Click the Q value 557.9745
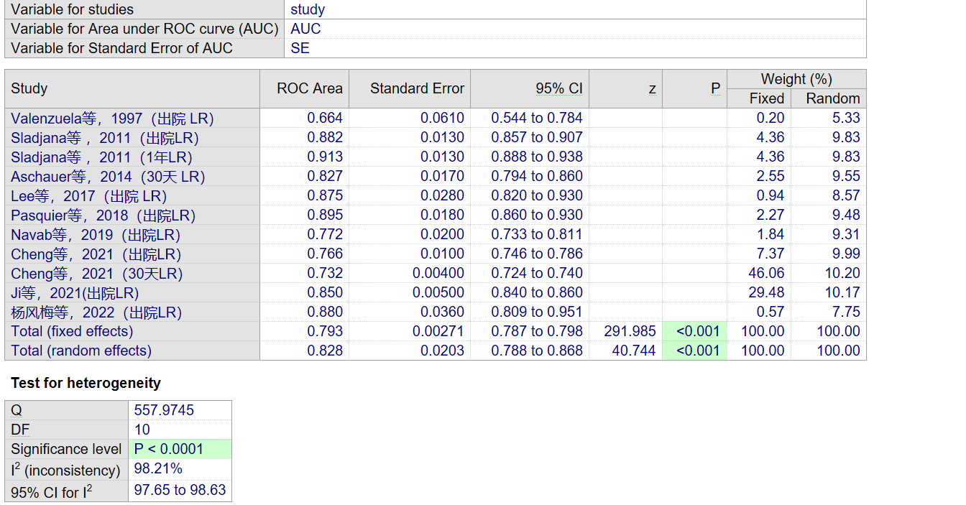The height and width of the screenshot is (505, 966). pyautogui.click(x=164, y=410)
